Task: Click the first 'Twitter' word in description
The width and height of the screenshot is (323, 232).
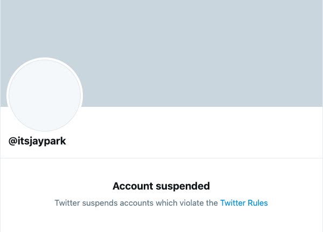Action: [x=68, y=203]
